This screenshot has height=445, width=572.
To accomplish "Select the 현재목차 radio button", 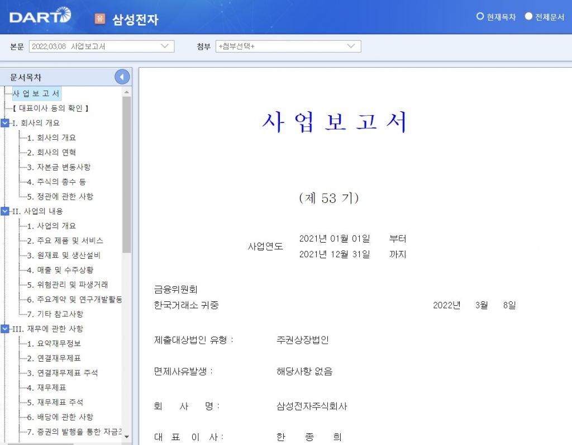I will pos(480,17).
